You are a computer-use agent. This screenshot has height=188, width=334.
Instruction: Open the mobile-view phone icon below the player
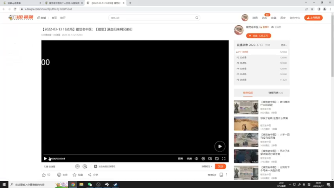coord(221,175)
